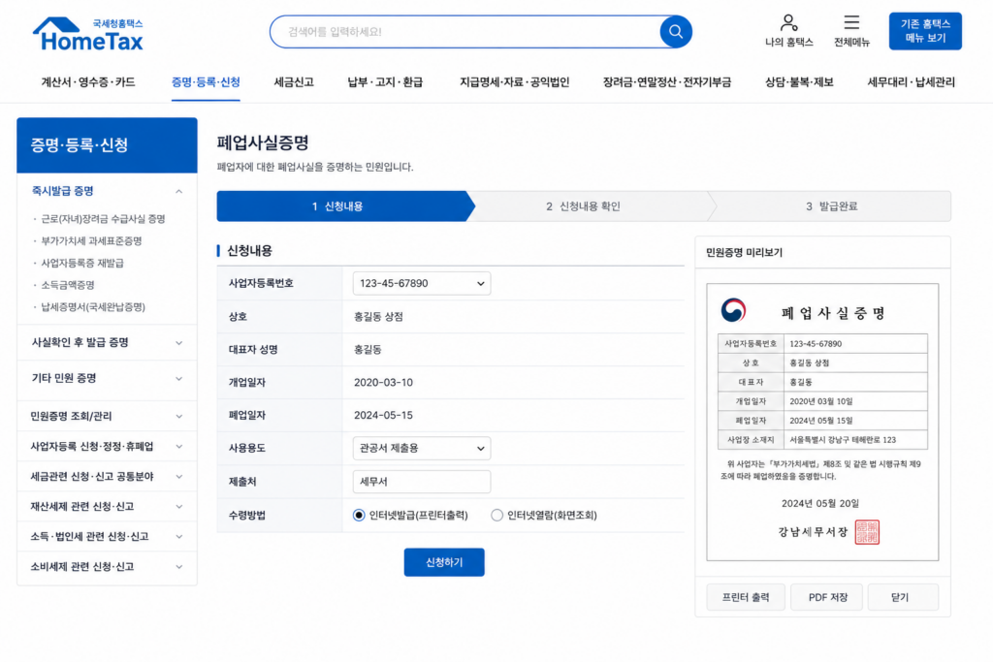Open 사업자등록증 재발급 link
The height and width of the screenshot is (662, 993).
pyautogui.click(x=82, y=264)
